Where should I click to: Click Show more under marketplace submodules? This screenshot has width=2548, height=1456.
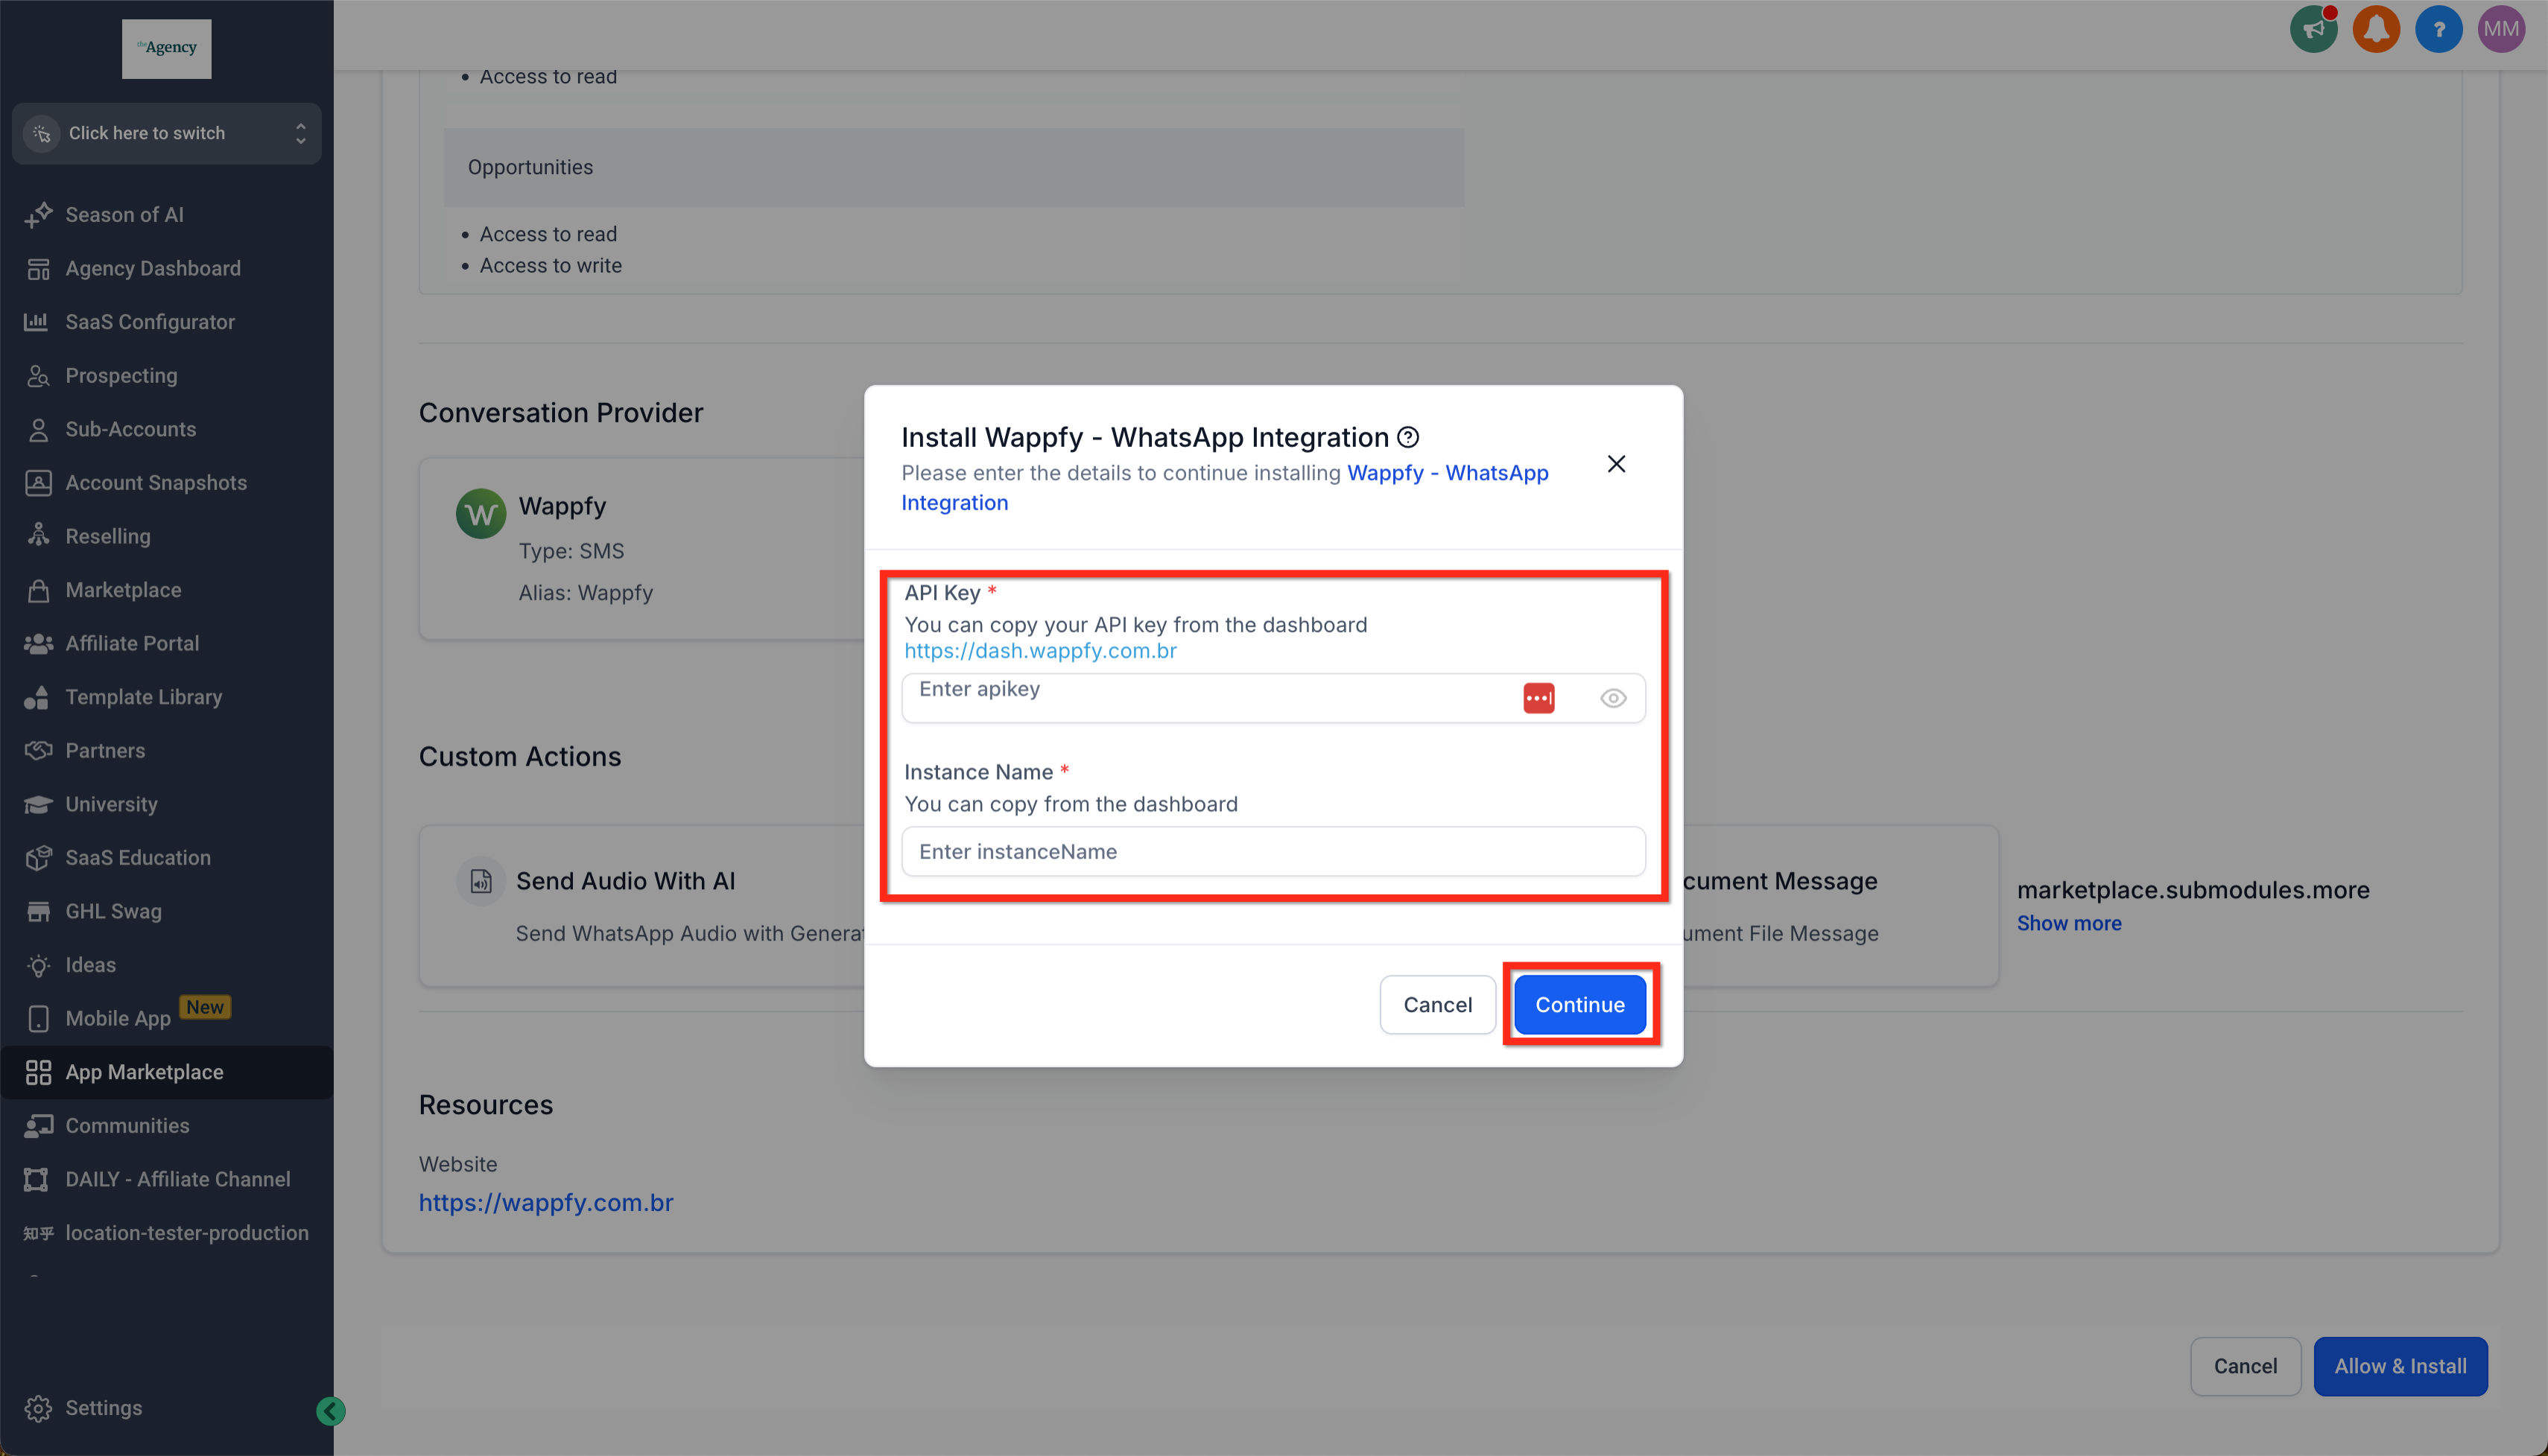coord(2067,923)
